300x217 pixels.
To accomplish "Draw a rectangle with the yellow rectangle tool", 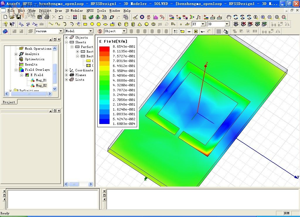I will pyautogui.click(x=85, y=24).
